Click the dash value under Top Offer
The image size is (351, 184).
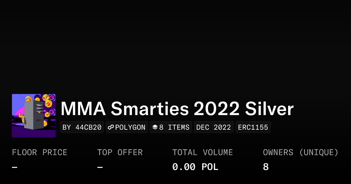click(x=100, y=167)
